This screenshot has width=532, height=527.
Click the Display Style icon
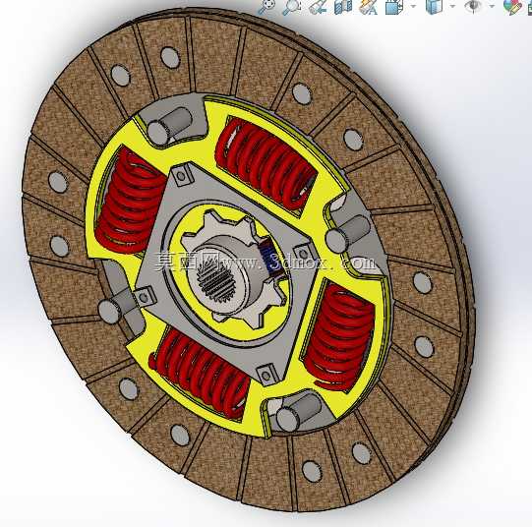(435, 7)
